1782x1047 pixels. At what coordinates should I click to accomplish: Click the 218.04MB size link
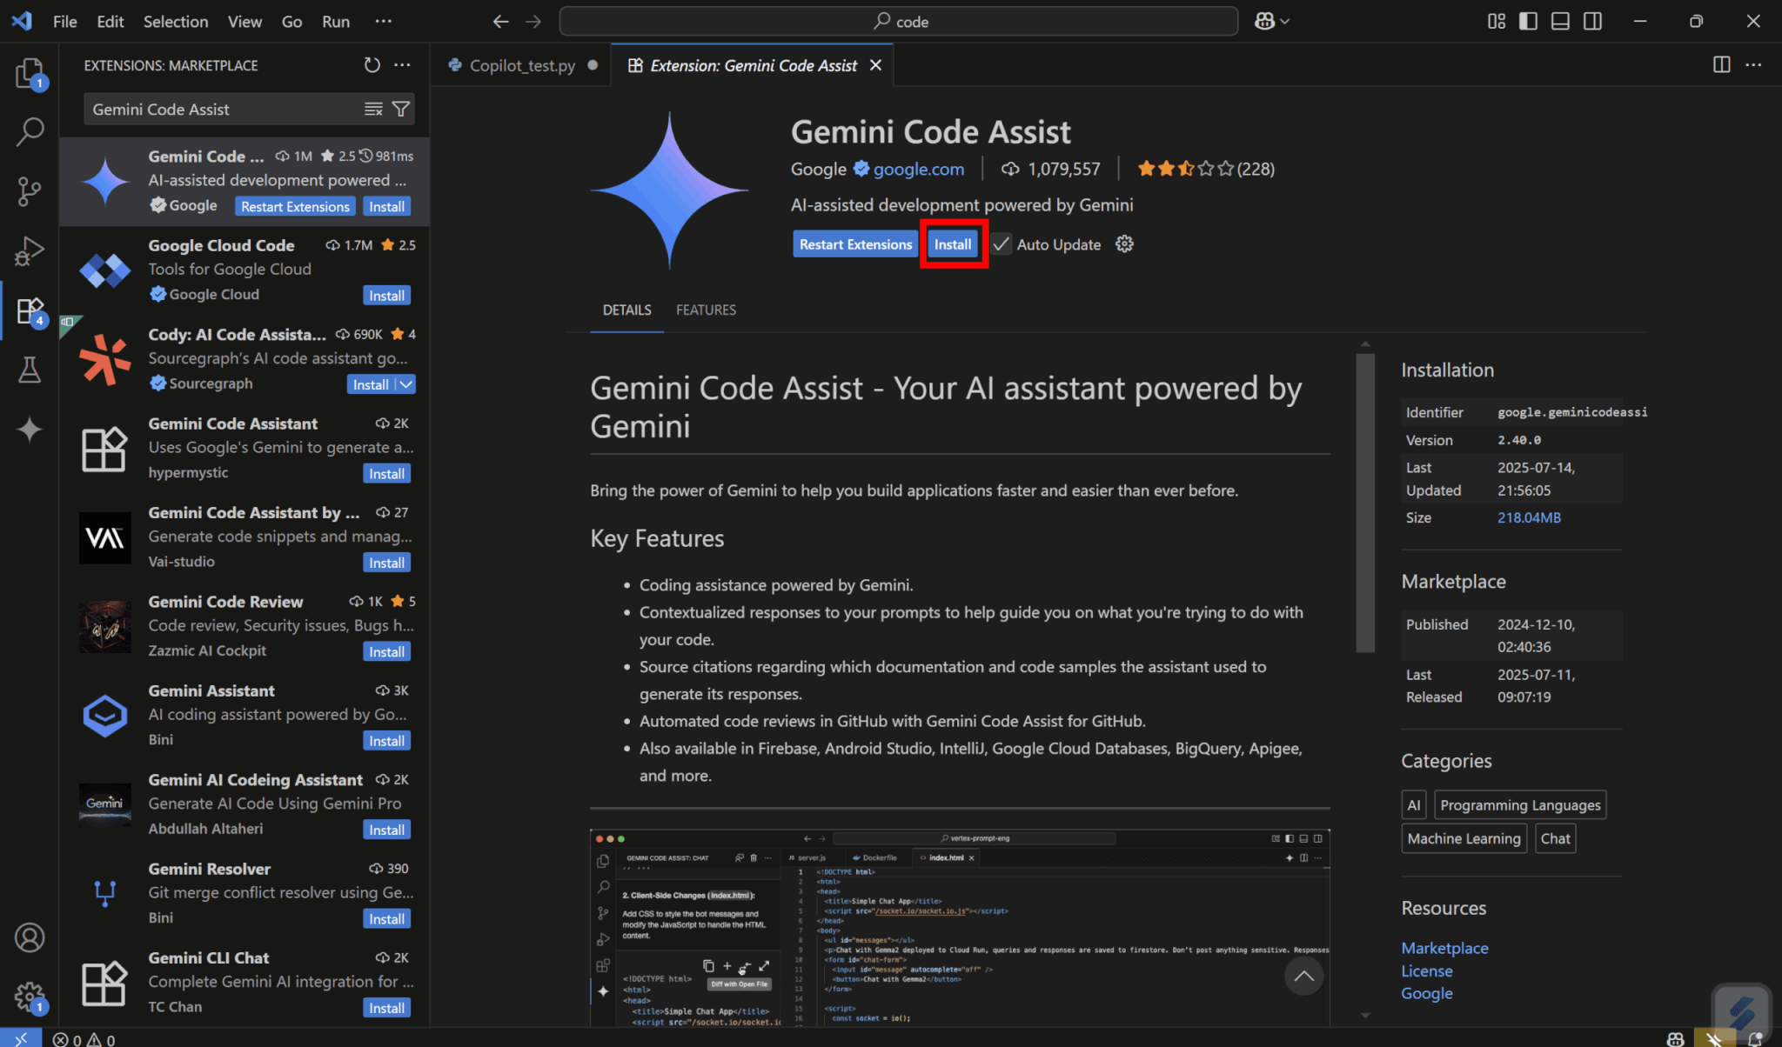[1529, 517]
